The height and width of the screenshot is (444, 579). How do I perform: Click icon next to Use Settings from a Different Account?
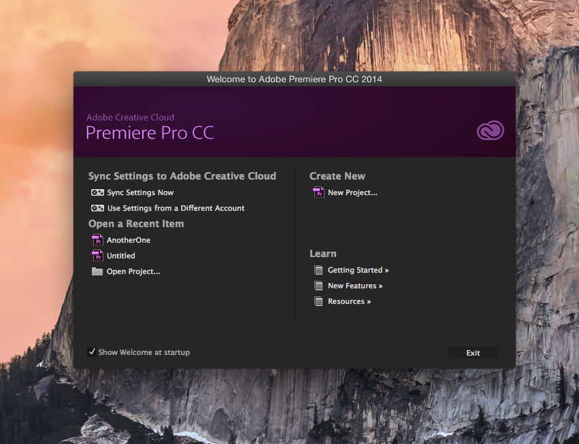point(97,208)
